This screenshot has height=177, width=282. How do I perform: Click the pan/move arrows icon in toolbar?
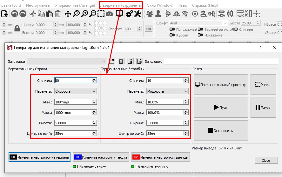tap(68, 14)
